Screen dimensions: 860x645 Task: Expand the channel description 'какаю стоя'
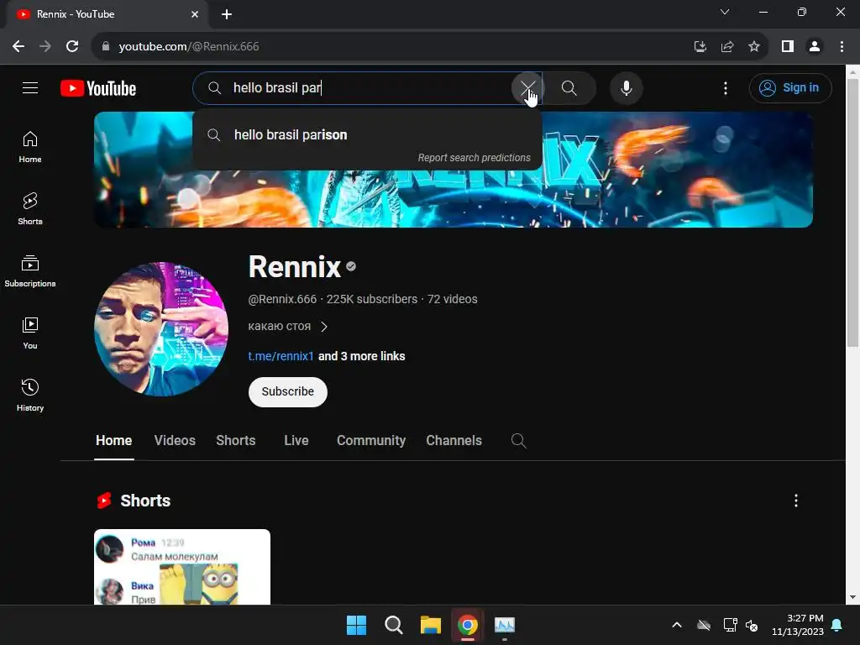[288, 327]
